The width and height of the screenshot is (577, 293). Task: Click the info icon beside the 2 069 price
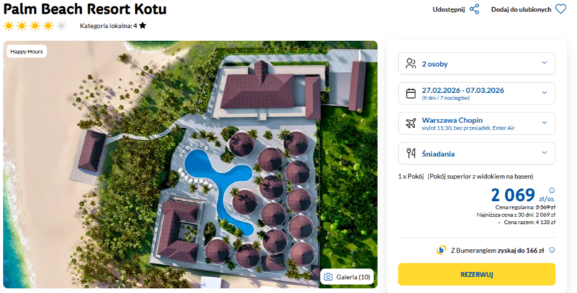pyautogui.click(x=552, y=191)
